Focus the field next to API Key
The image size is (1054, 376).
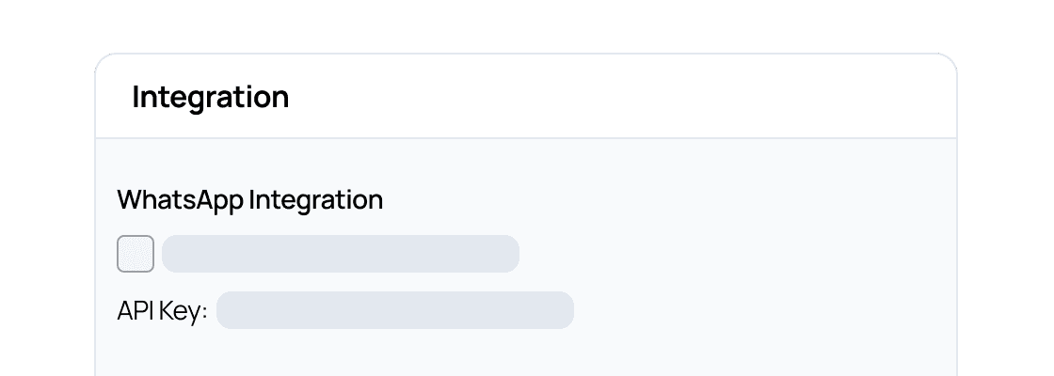point(394,311)
